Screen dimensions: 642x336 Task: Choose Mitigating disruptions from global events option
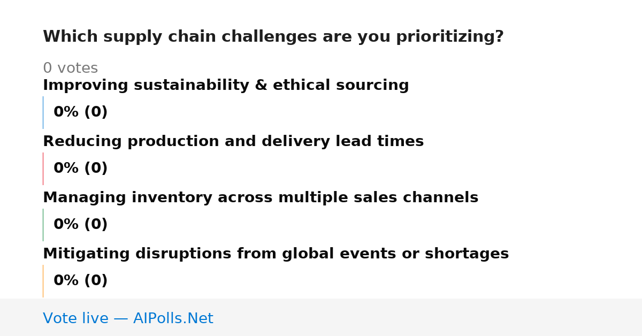[x=276, y=254]
